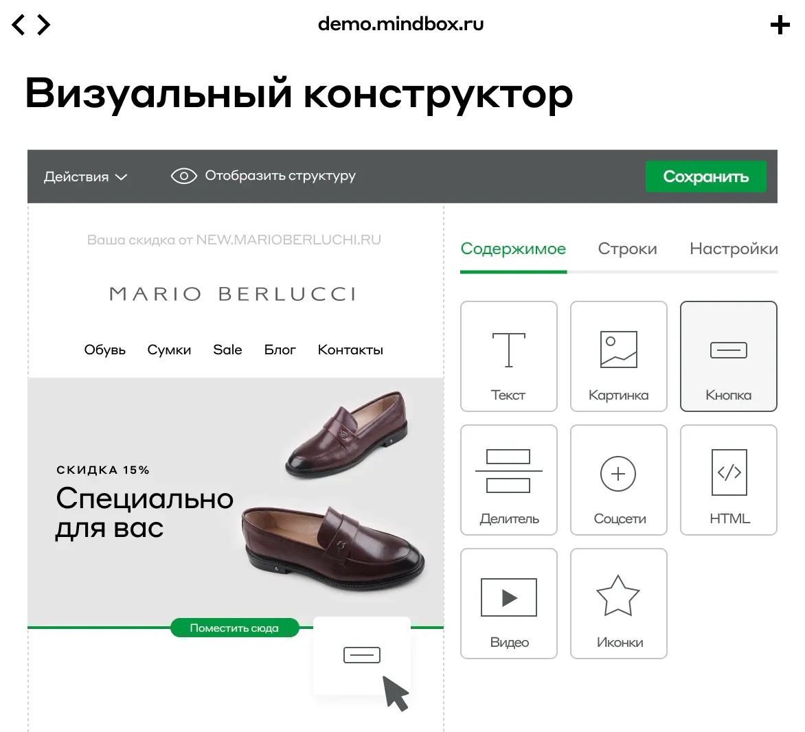The height and width of the screenshot is (732, 805).
Task: Select the Текст content block
Action: click(x=509, y=356)
